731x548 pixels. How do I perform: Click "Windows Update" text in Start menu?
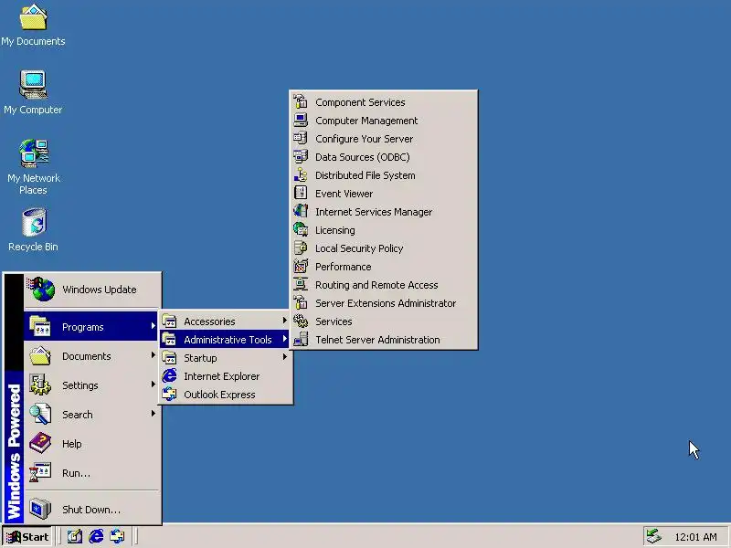pos(100,290)
